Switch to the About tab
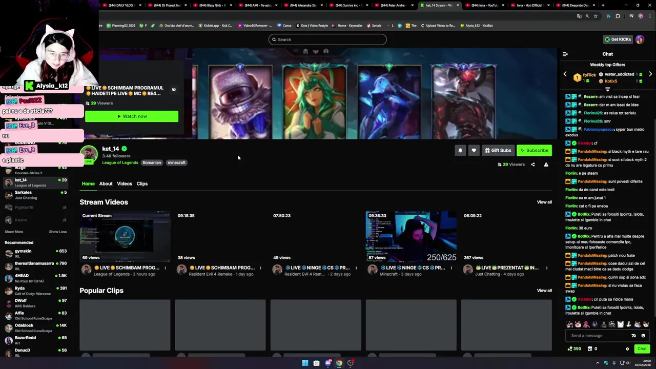Image resolution: width=656 pixels, height=369 pixels. 106,183
